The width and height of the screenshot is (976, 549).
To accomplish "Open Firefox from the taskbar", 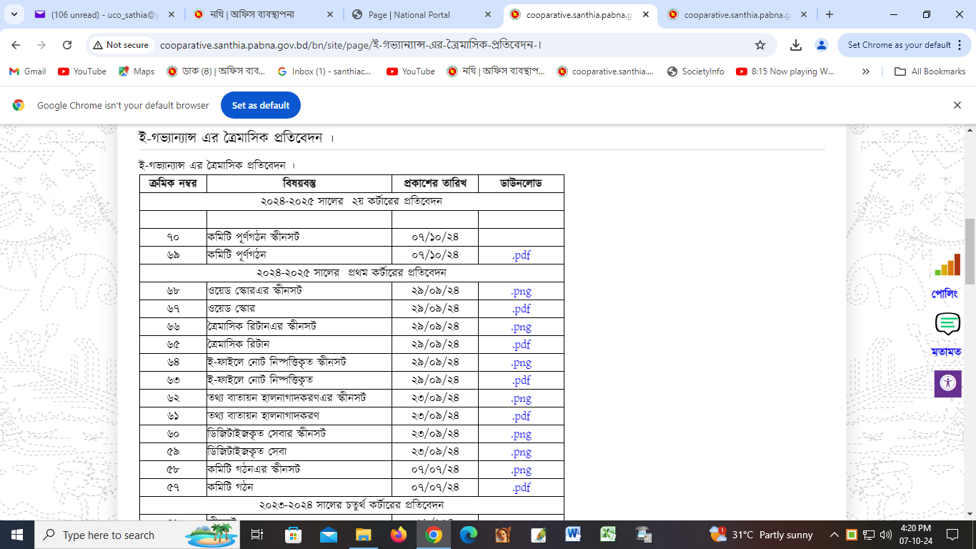I will [398, 535].
